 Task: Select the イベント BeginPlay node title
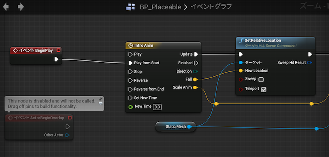pyautogui.click(x=36, y=50)
